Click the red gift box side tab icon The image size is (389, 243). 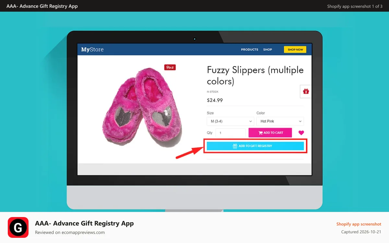[306, 91]
